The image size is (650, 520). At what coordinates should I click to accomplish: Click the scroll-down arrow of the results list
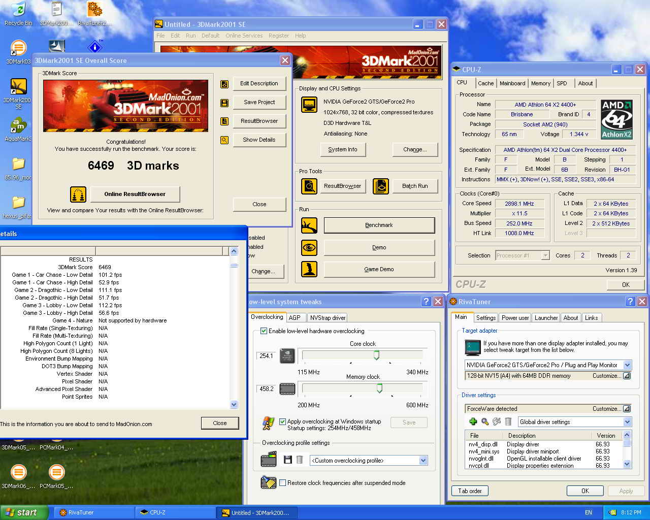point(234,405)
